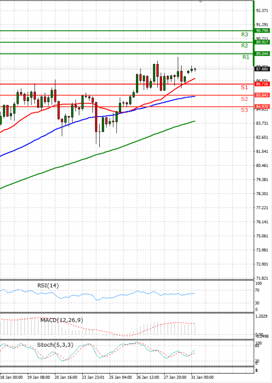Click the 91.291 price axis value

[262, 25]
